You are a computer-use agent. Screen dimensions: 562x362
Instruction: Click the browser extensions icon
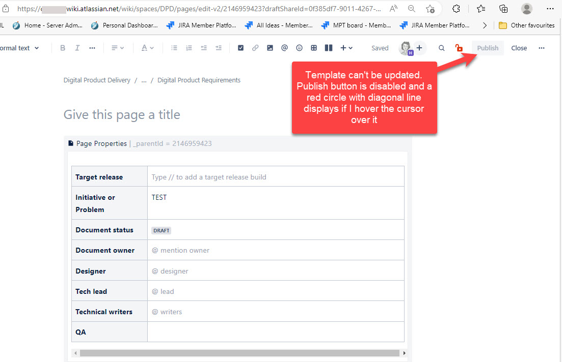[456, 9]
